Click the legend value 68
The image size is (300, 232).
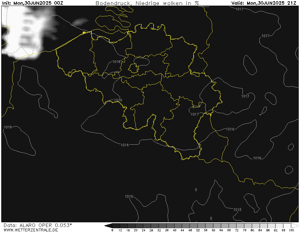coord(229,230)
